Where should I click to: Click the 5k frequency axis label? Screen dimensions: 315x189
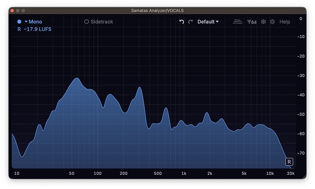tap(244, 173)
